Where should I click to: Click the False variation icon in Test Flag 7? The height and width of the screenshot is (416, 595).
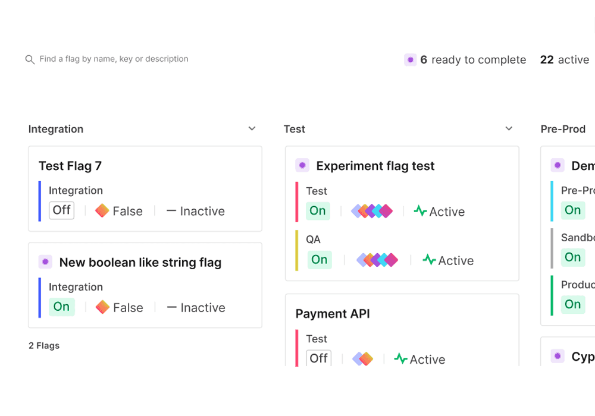pyautogui.click(x=102, y=211)
